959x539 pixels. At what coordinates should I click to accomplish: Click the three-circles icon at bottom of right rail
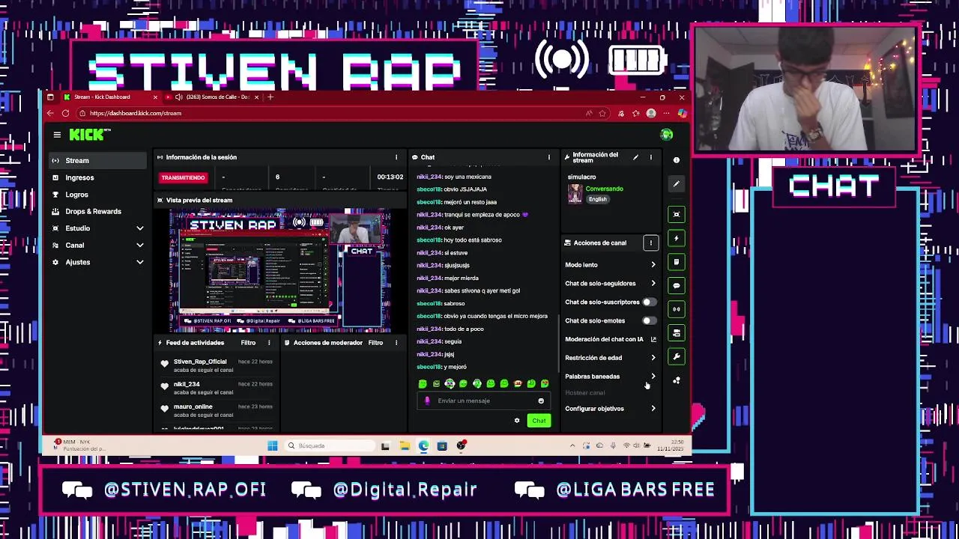point(677,380)
